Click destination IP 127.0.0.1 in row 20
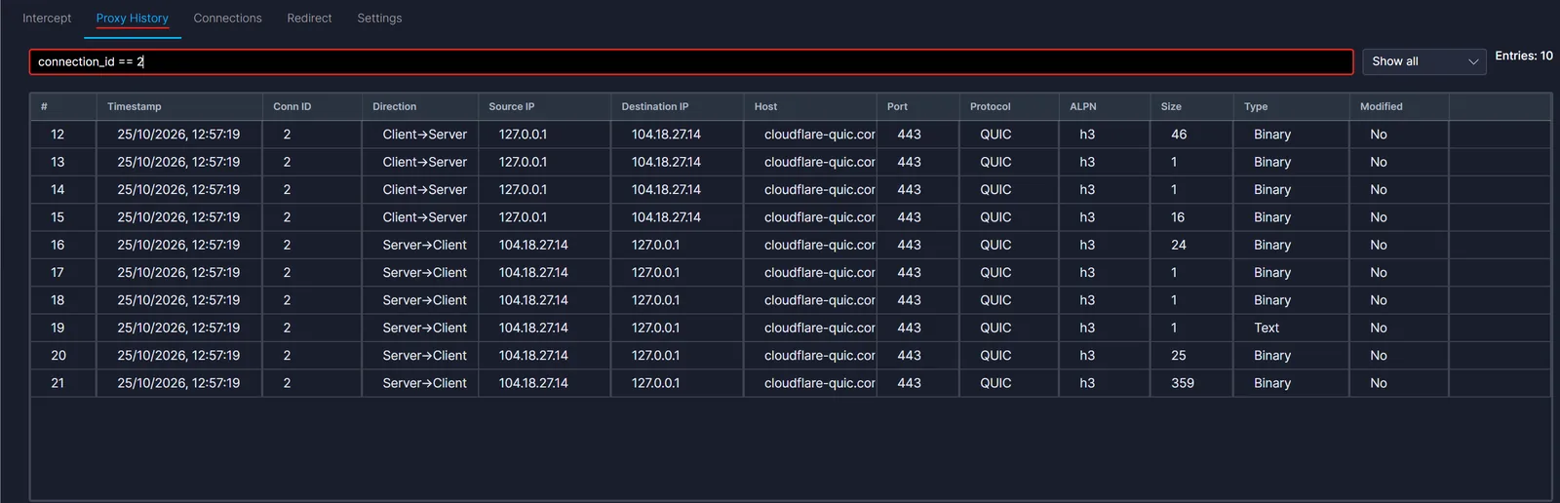 click(655, 356)
